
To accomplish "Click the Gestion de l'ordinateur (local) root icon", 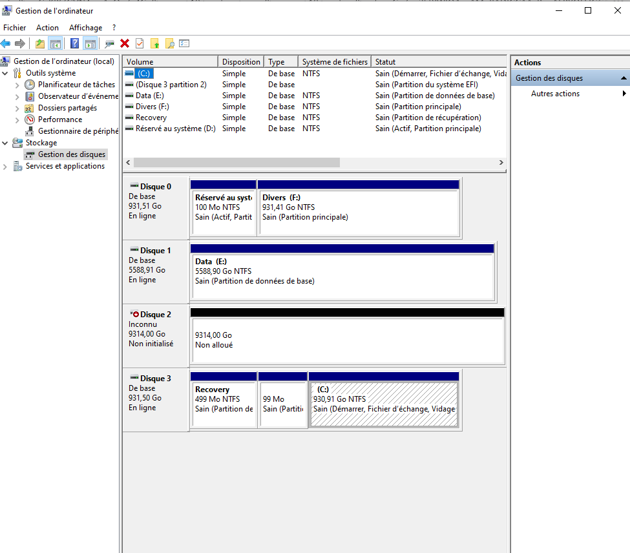I will coord(5,61).
